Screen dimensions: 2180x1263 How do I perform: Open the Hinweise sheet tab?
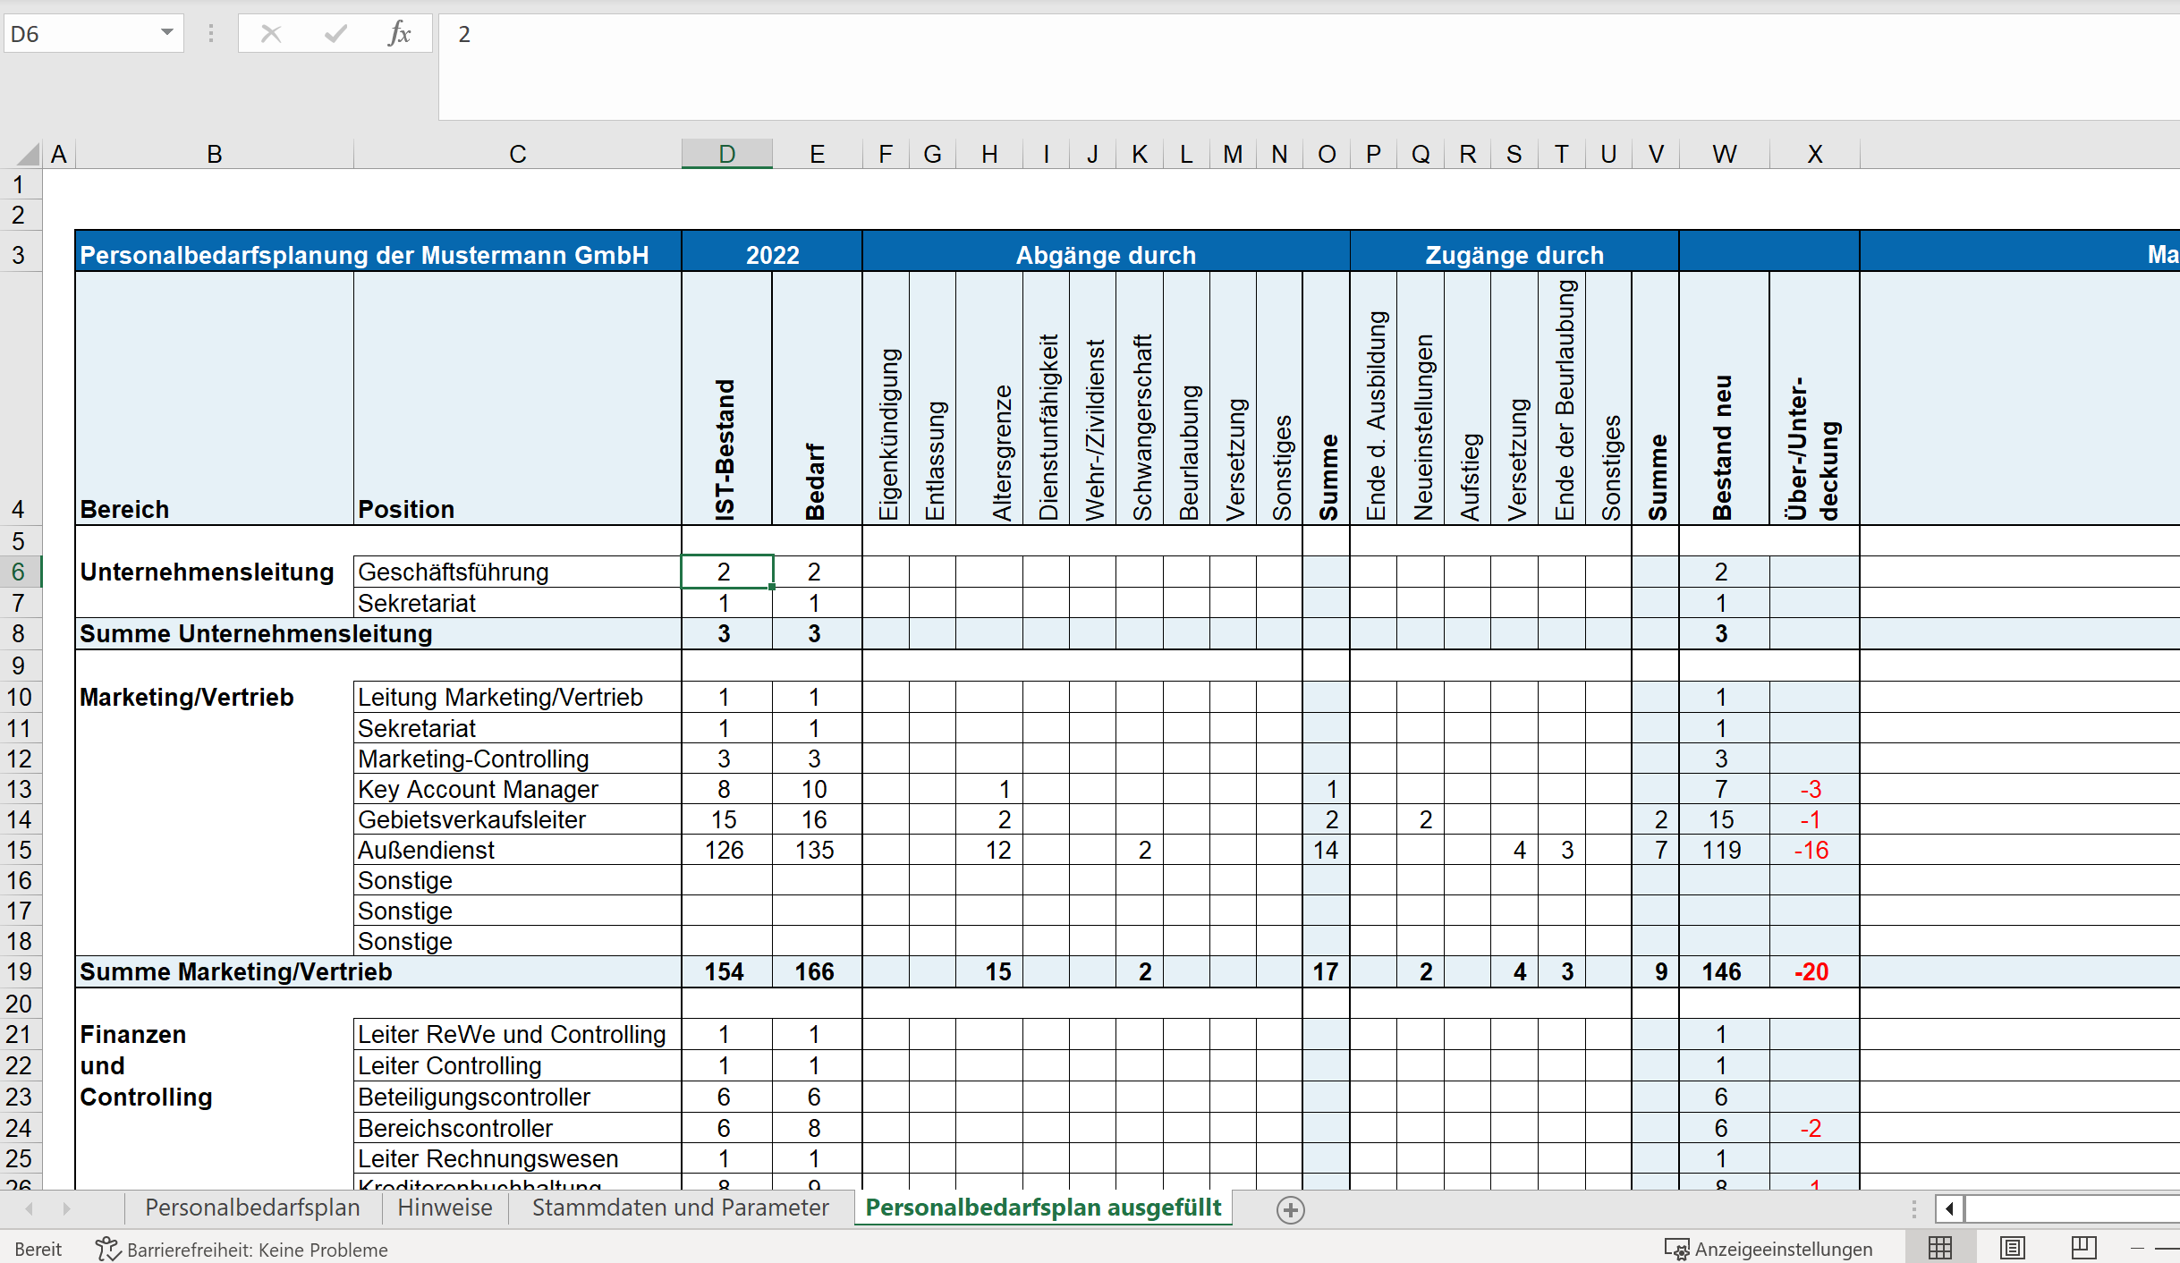click(445, 1208)
